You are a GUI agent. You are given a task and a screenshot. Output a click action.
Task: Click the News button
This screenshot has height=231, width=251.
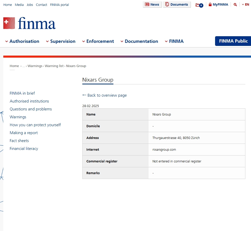152,5
